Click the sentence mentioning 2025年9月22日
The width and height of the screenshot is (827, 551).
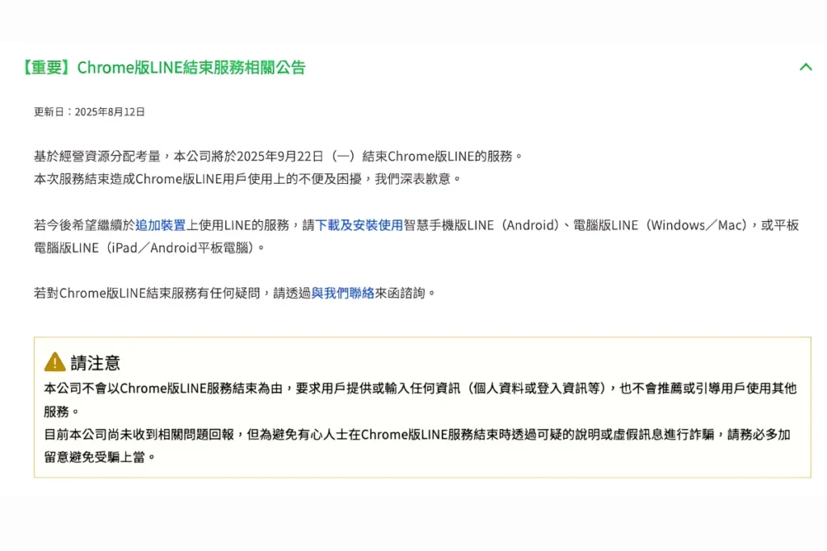coord(278,157)
